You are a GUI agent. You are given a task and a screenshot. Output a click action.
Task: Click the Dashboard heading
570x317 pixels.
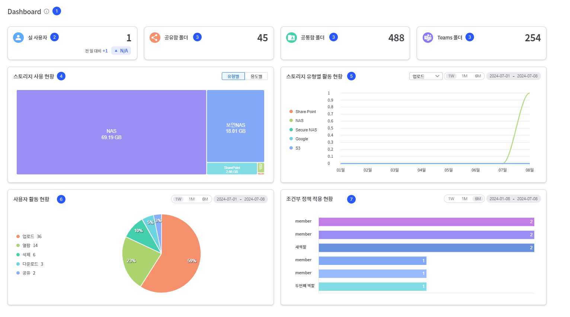[24, 12]
